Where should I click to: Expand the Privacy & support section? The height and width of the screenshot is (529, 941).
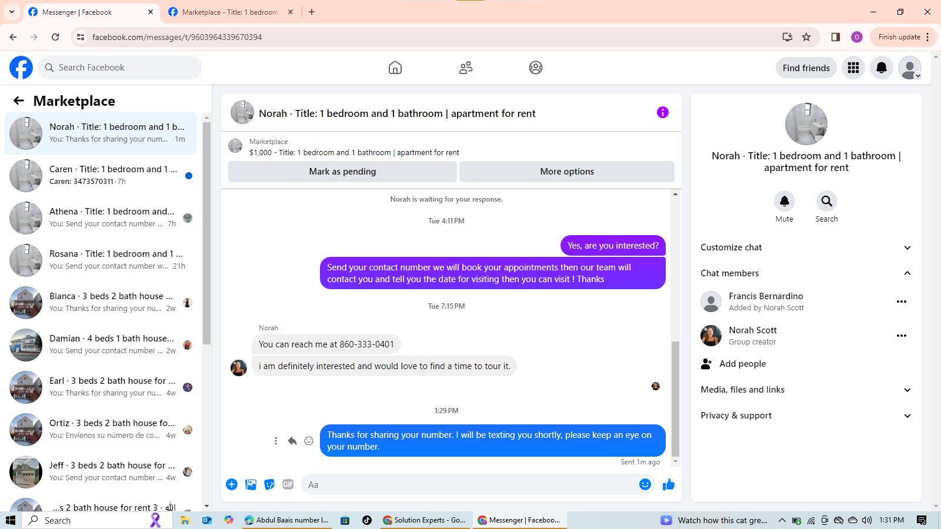click(x=806, y=416)
